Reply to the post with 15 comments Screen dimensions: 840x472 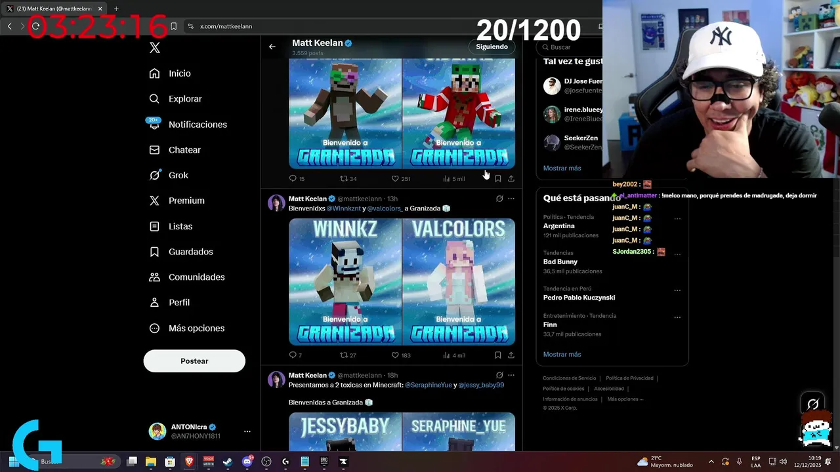click(297, 178)
